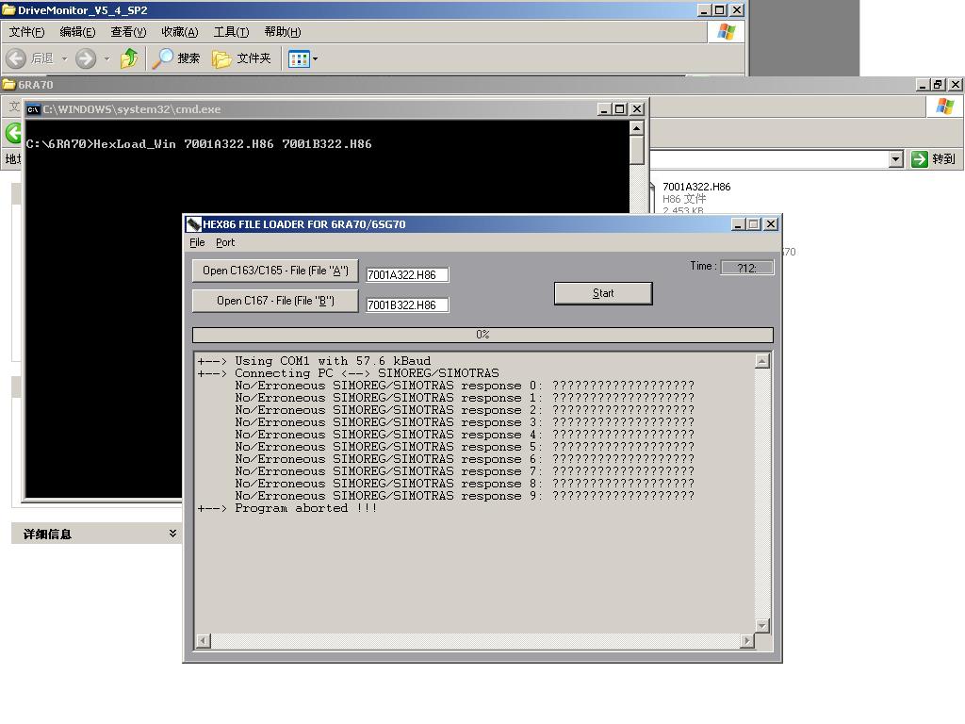The height and width of the screenshot is (724, 965).
Task: Open C163/C165 File A button
Action: point(275,271)
